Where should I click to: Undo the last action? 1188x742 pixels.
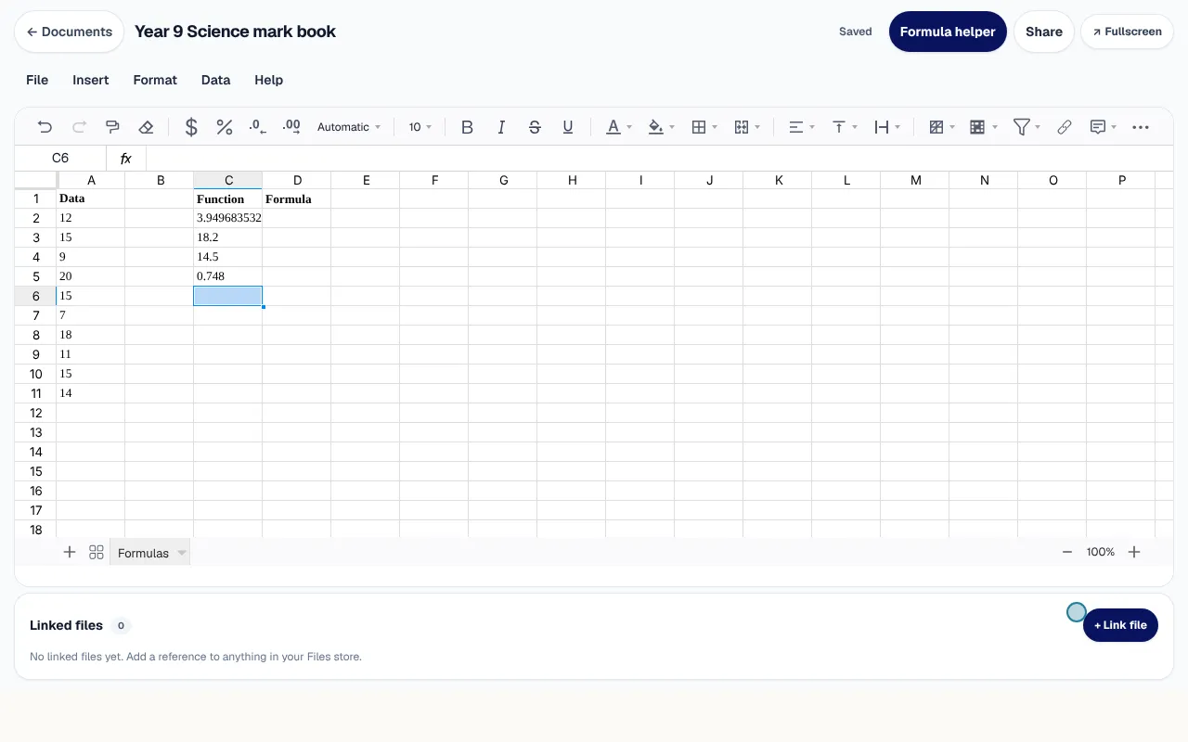[45, 127]
